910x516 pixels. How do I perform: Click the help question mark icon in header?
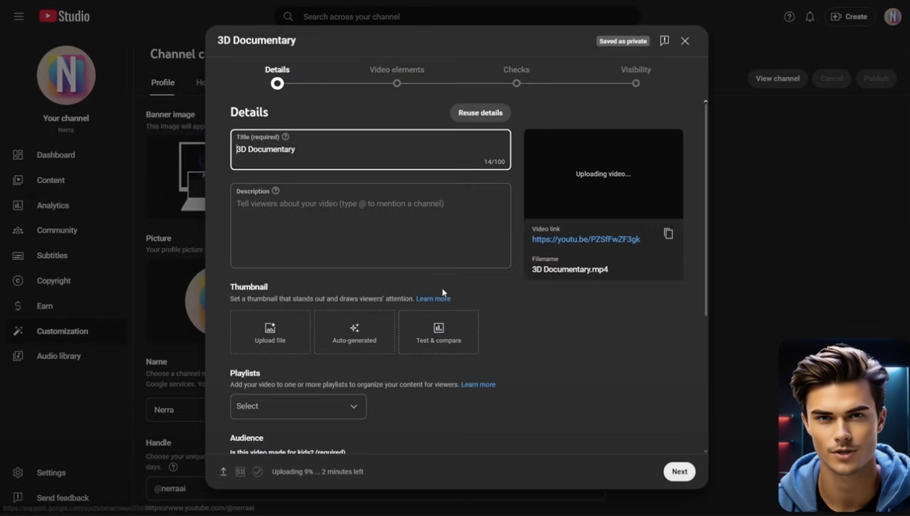pos(790,17)
